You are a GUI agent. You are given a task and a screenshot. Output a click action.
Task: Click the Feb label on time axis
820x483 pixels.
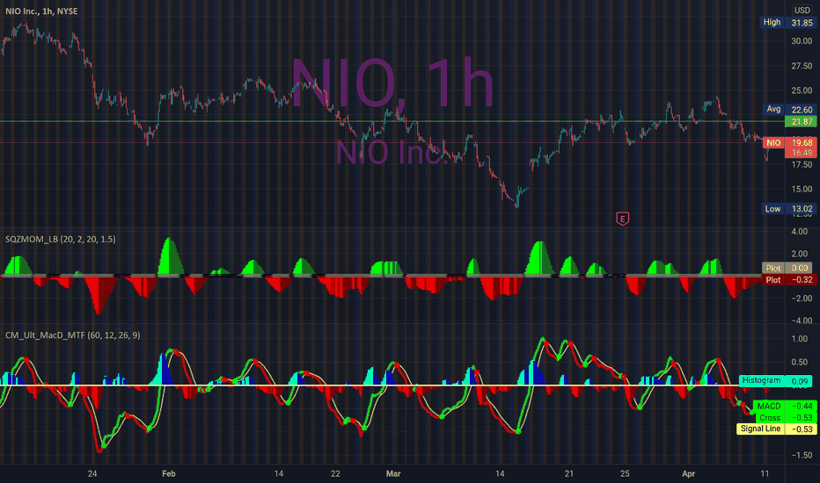168,473
